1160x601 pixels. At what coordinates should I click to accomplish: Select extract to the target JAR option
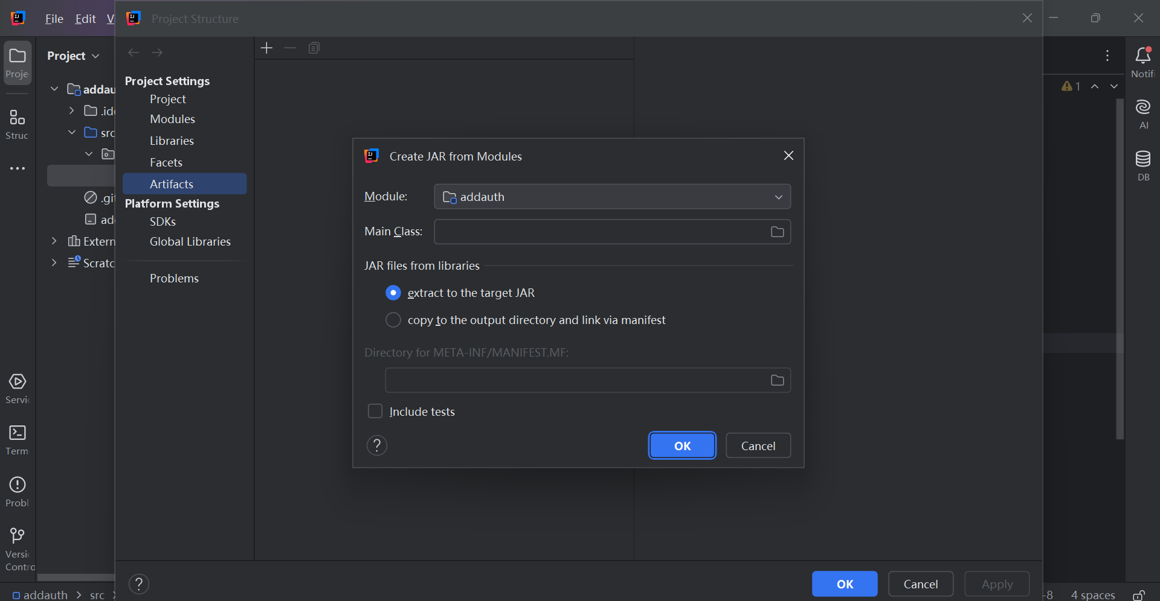pyautogui.click(x=393, y=293)
